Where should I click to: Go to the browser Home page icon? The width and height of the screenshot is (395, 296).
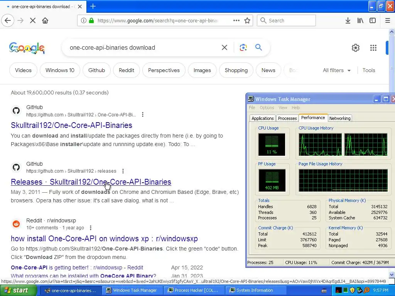point(45,20)
